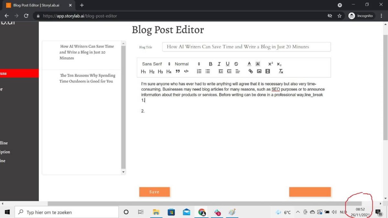The width and height of the screenshot is (388, 218).
Task: Select the draft titled Ten Reasons Outdoors
Action: [88, 78]
